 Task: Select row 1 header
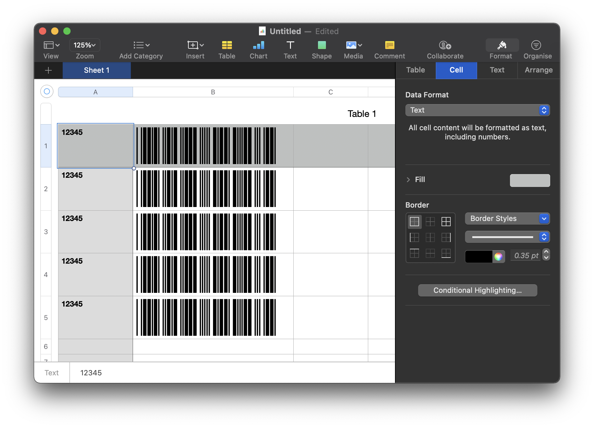(46, 146)
